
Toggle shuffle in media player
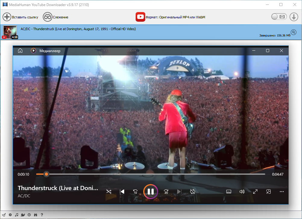pyautogui.click(x=109, y=192)
